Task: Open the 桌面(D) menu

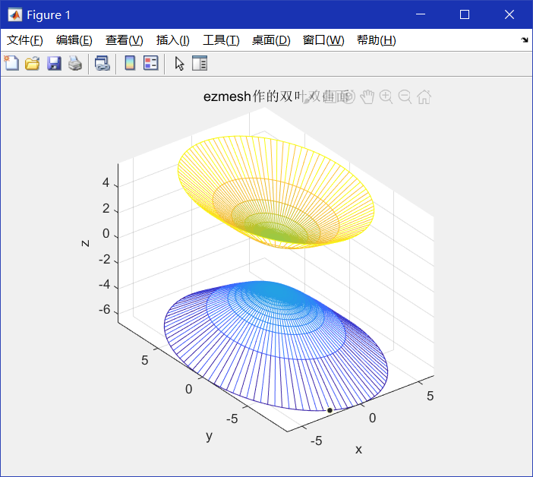Action: click(271, 40)
